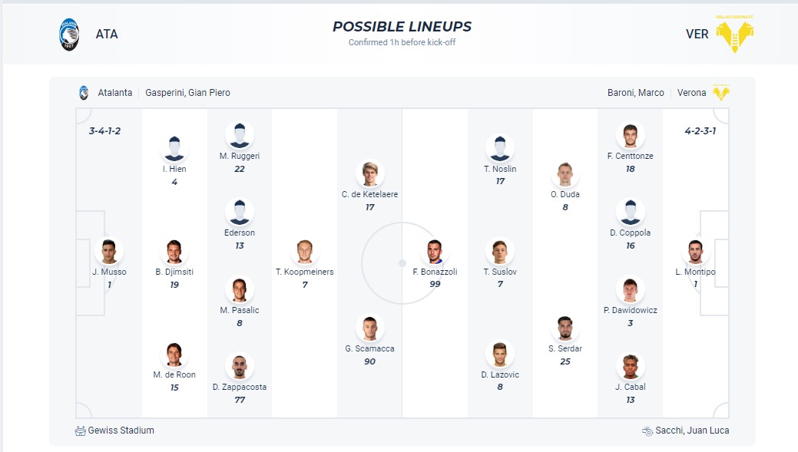Click the Atalanta crest in the header

(x=70, y=35)
